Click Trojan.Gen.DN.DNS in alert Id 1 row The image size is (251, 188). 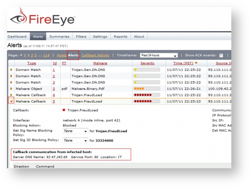tap(88, 70)
